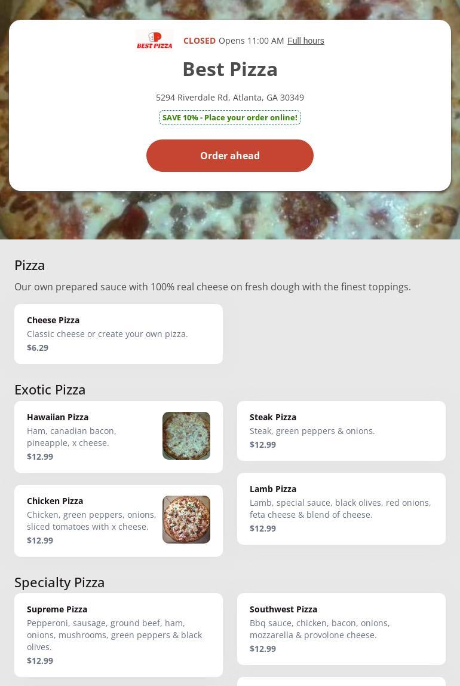
Task: Select the Cheese Pizza menu item
Action: click(118, 334)
